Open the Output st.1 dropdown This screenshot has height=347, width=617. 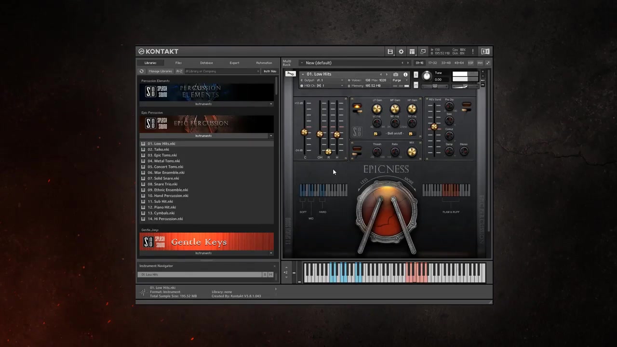(322, 80)
